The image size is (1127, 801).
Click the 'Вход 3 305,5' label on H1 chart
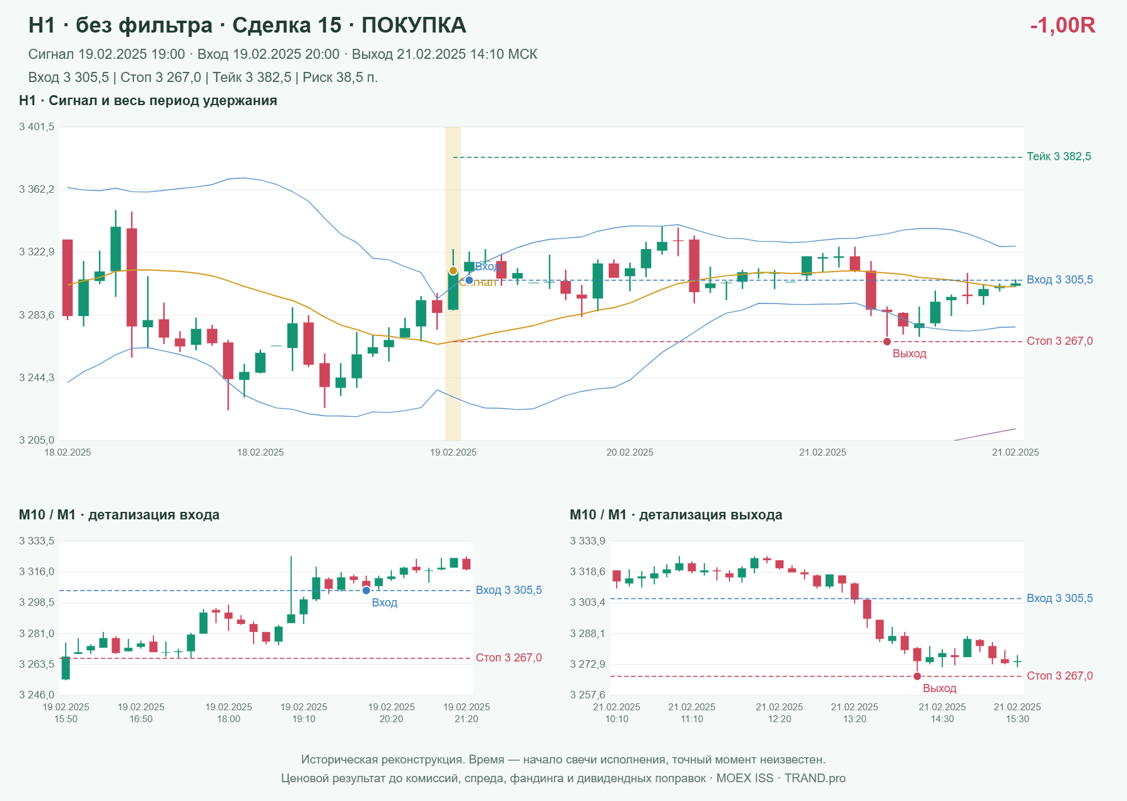(1059, 280)
